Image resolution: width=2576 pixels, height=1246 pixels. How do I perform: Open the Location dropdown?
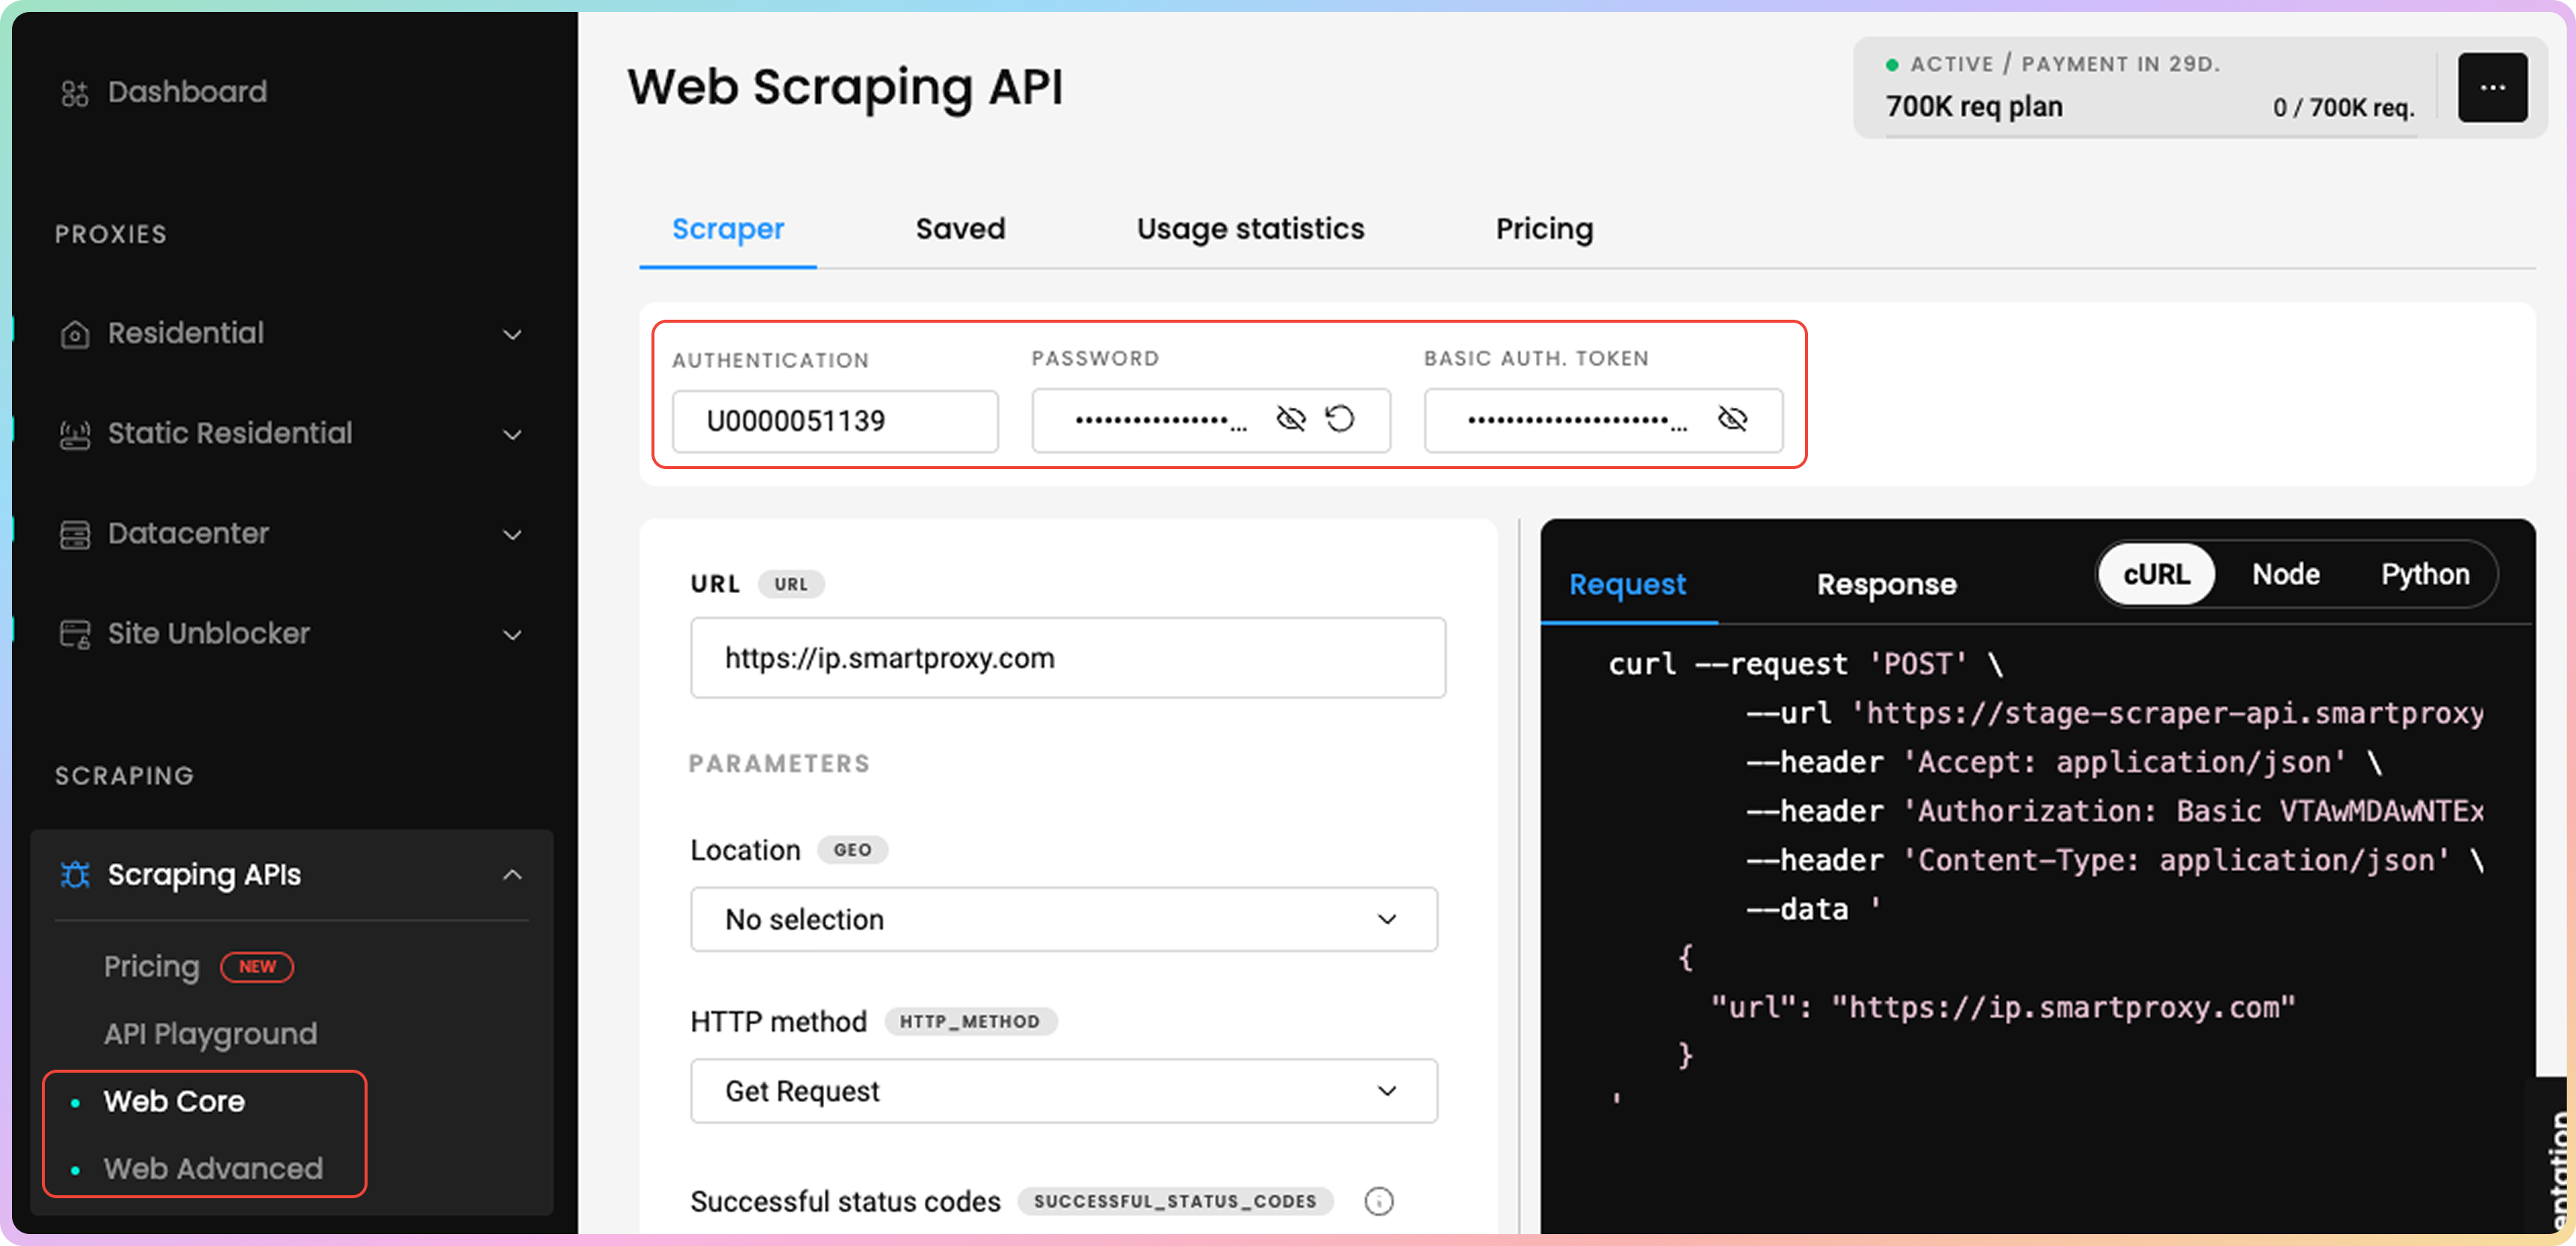(x=1064, y=919)
